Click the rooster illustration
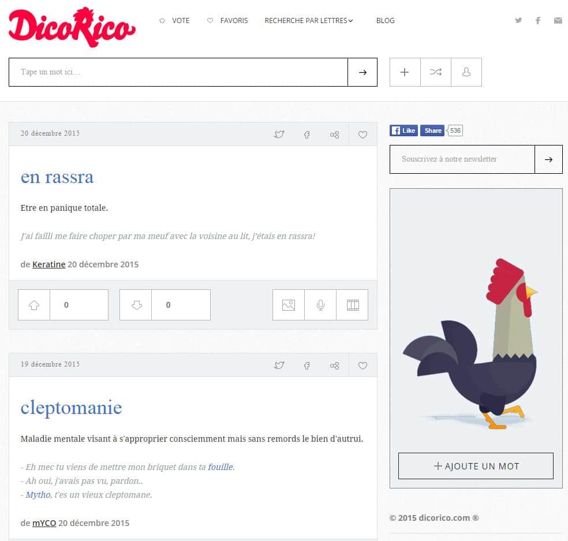 tap(471, 344)
